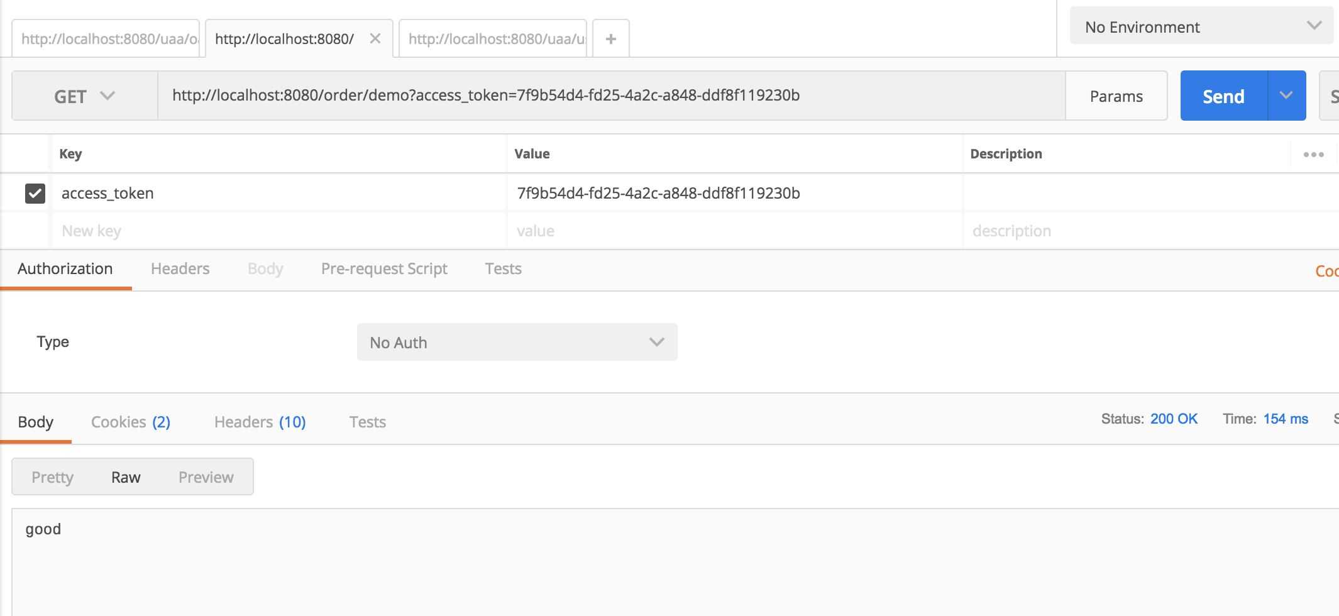1339x616 pixels.
Task: Uncheck the access_token parameter checkbox
Action: (x=35, y=193)
